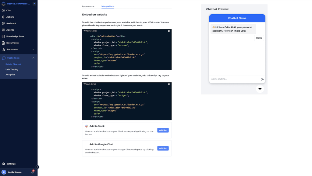Expand the Automator sidebar menu
312x176 pixels.
coord(34,49)
